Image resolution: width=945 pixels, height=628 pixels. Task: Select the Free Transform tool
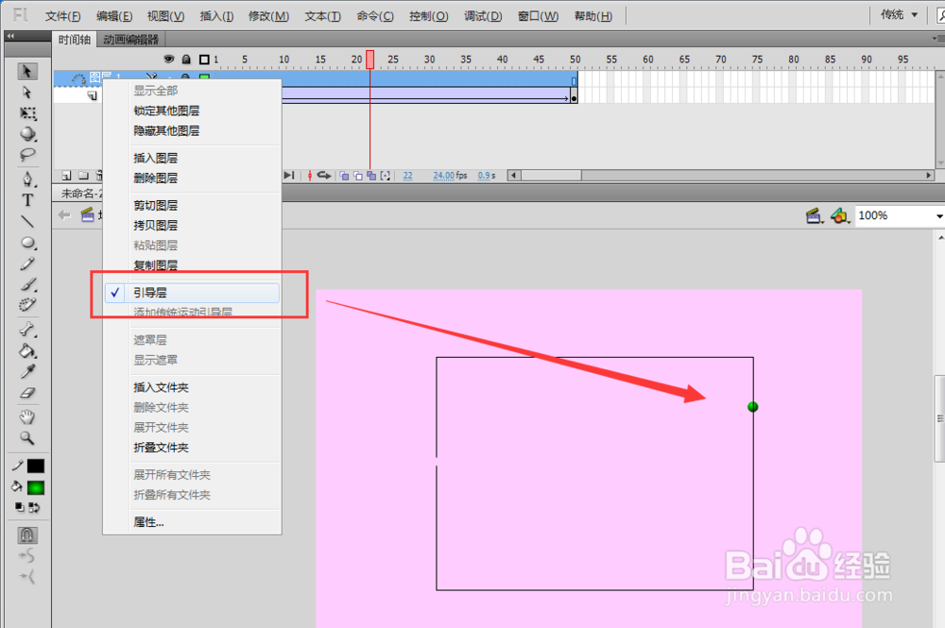tap(27, 113)
